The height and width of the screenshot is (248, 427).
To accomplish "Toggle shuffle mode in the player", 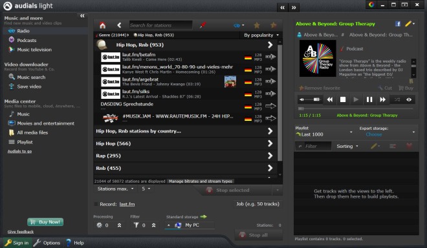I will coord(397,99).
